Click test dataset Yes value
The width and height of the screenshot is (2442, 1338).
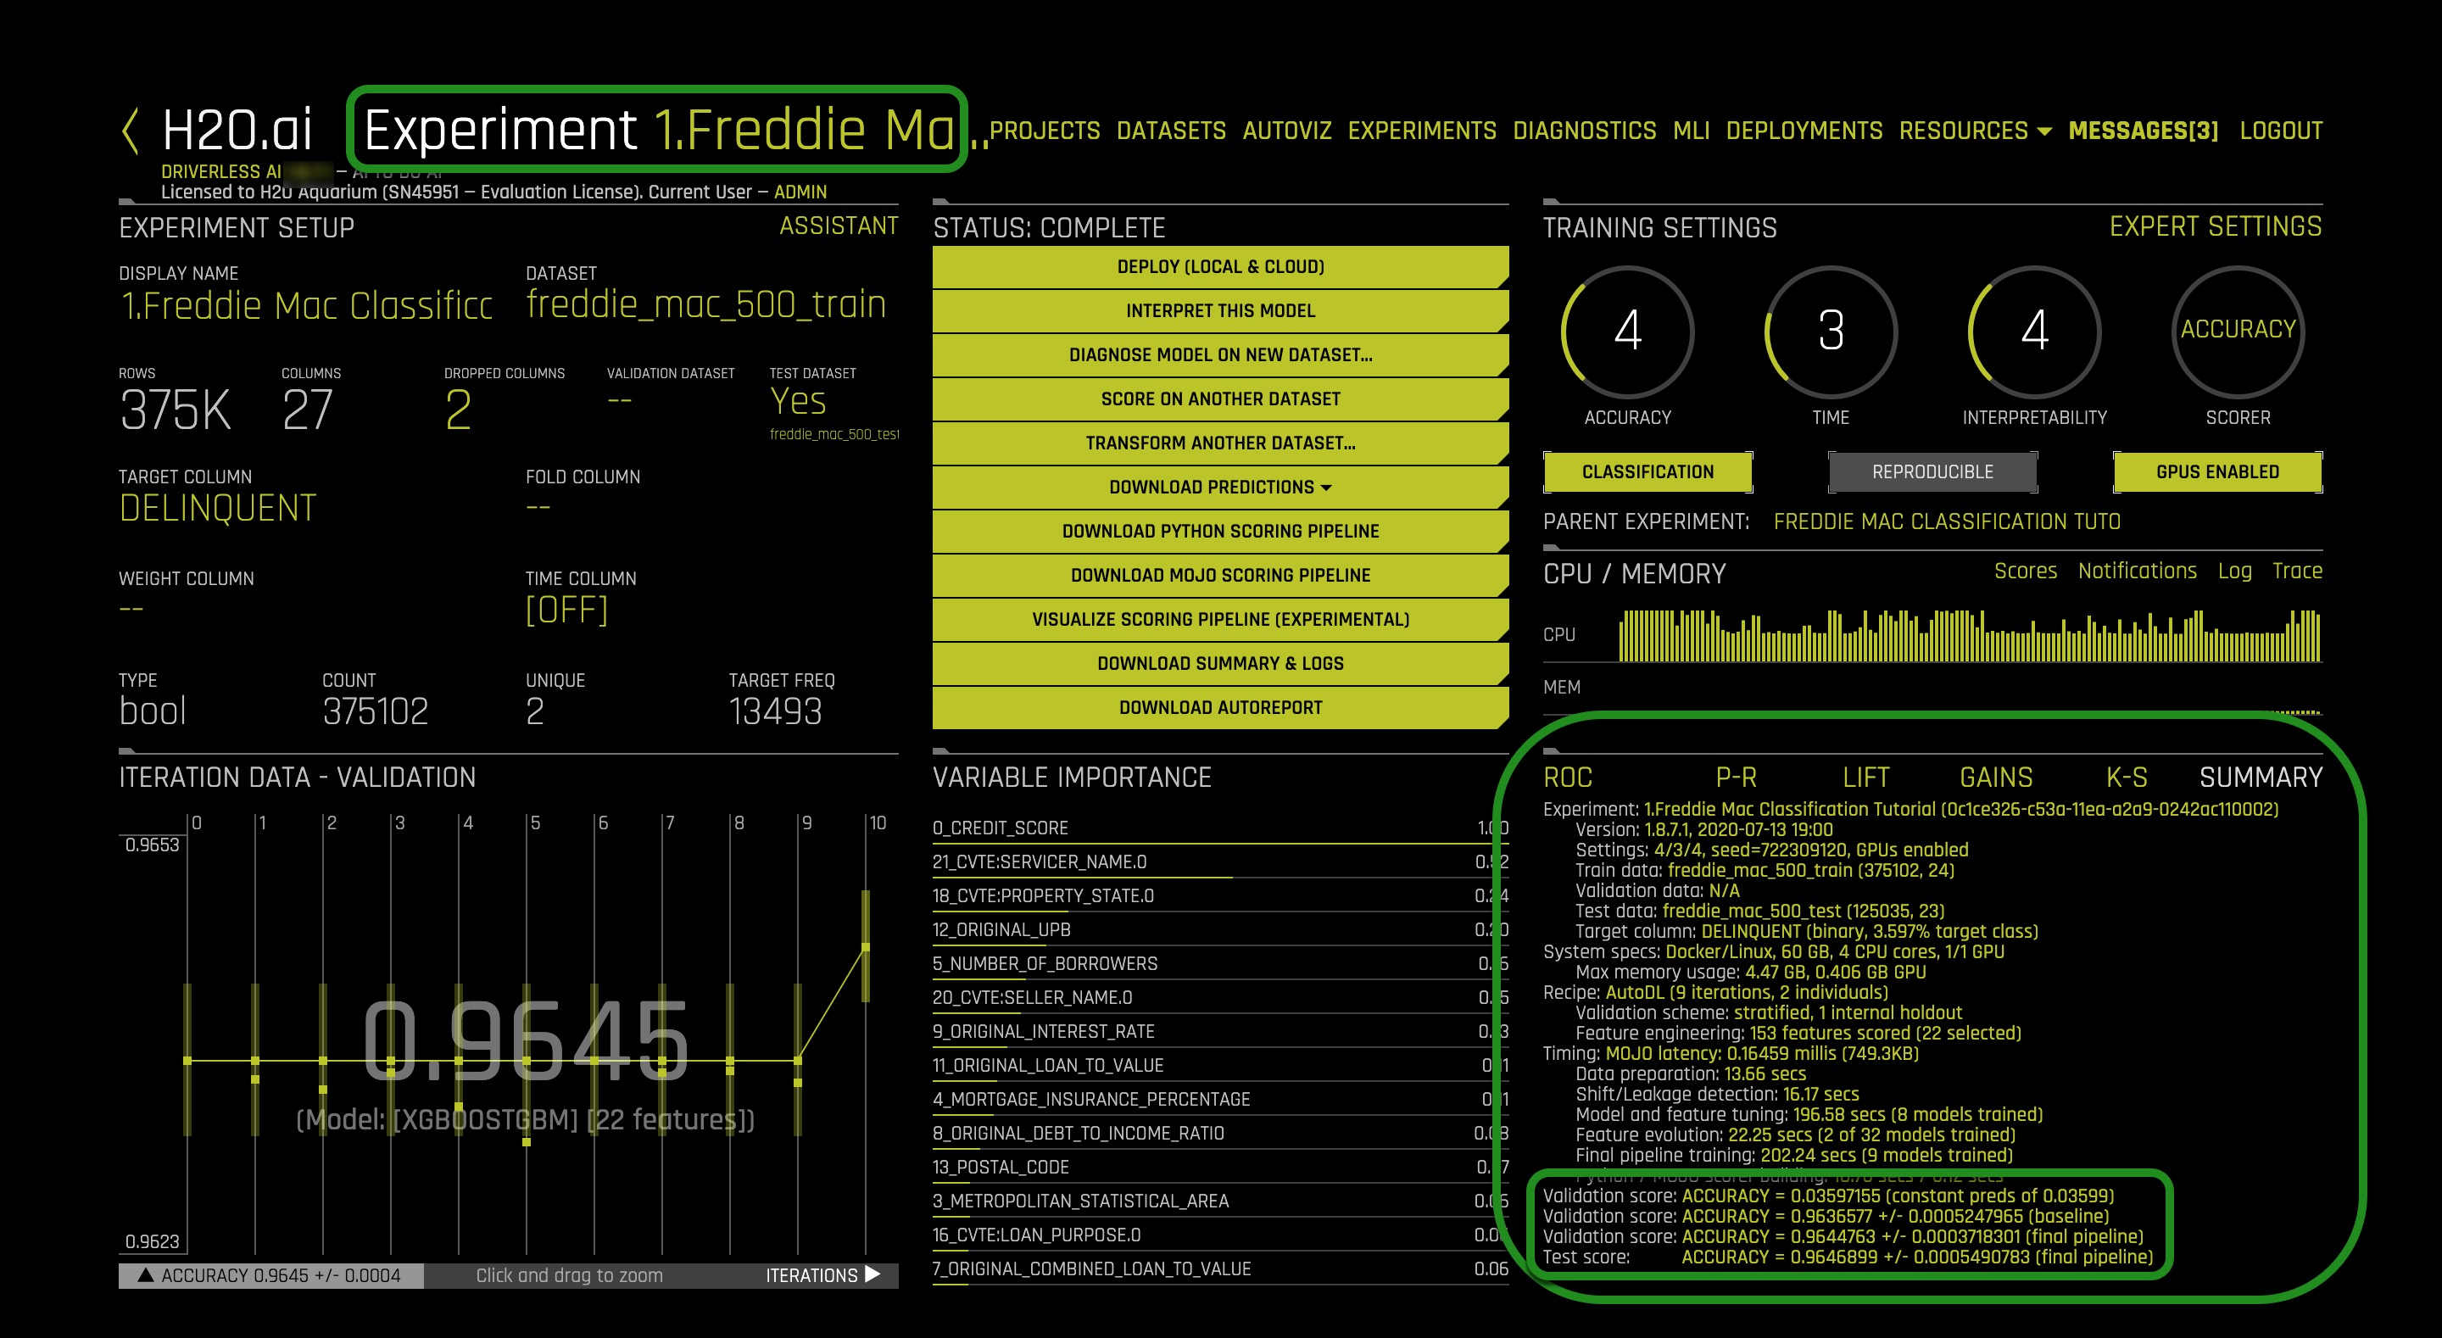[x=797, y=401]
